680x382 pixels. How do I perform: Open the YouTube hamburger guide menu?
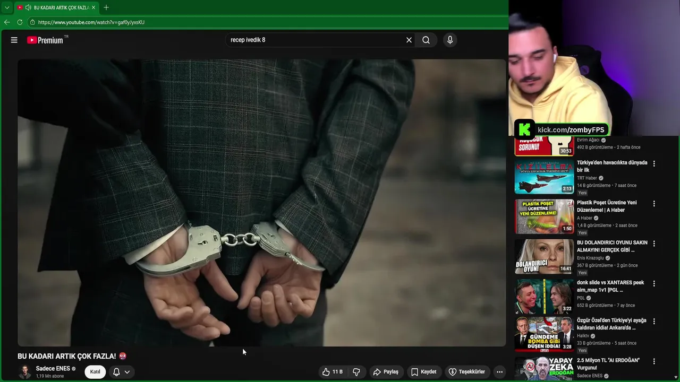click(14, 40)
